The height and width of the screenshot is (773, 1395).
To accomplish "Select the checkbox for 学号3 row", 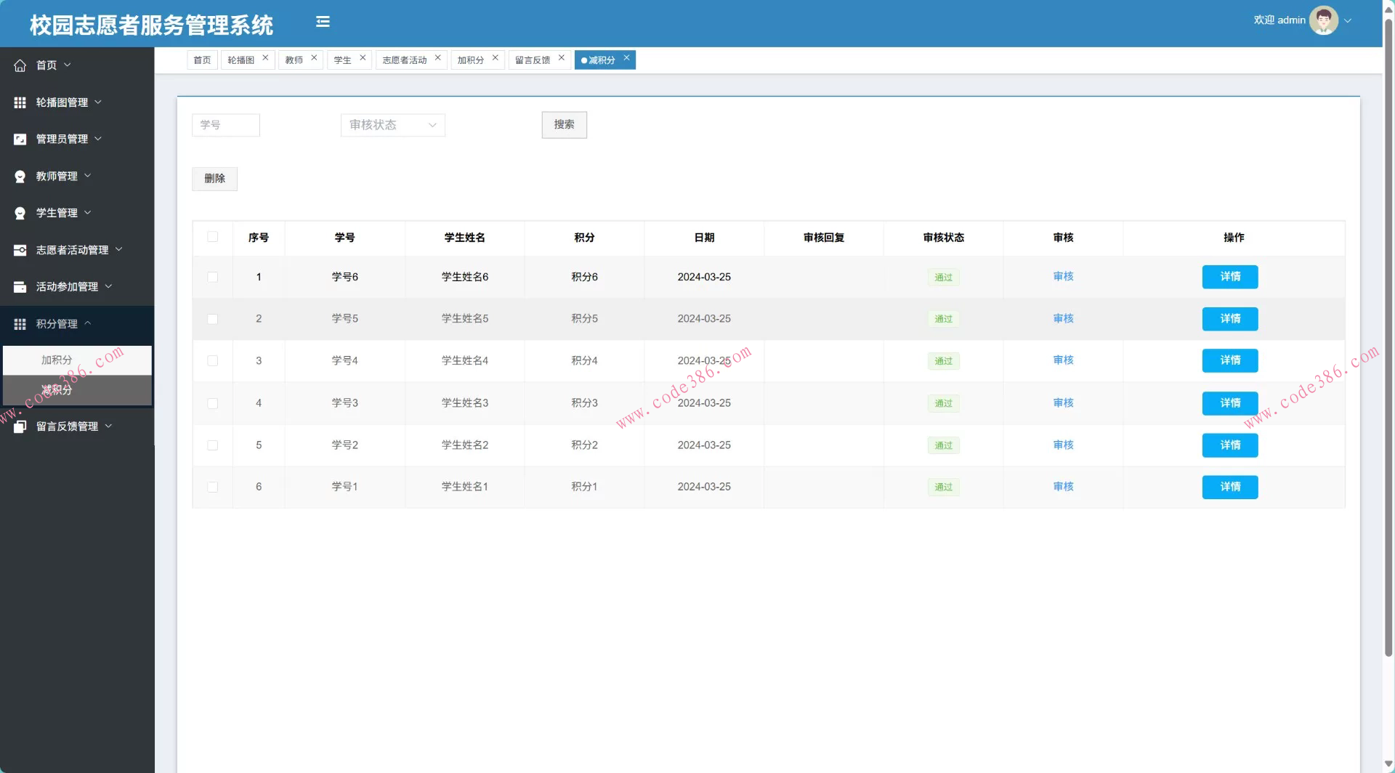I will point(212,403).
